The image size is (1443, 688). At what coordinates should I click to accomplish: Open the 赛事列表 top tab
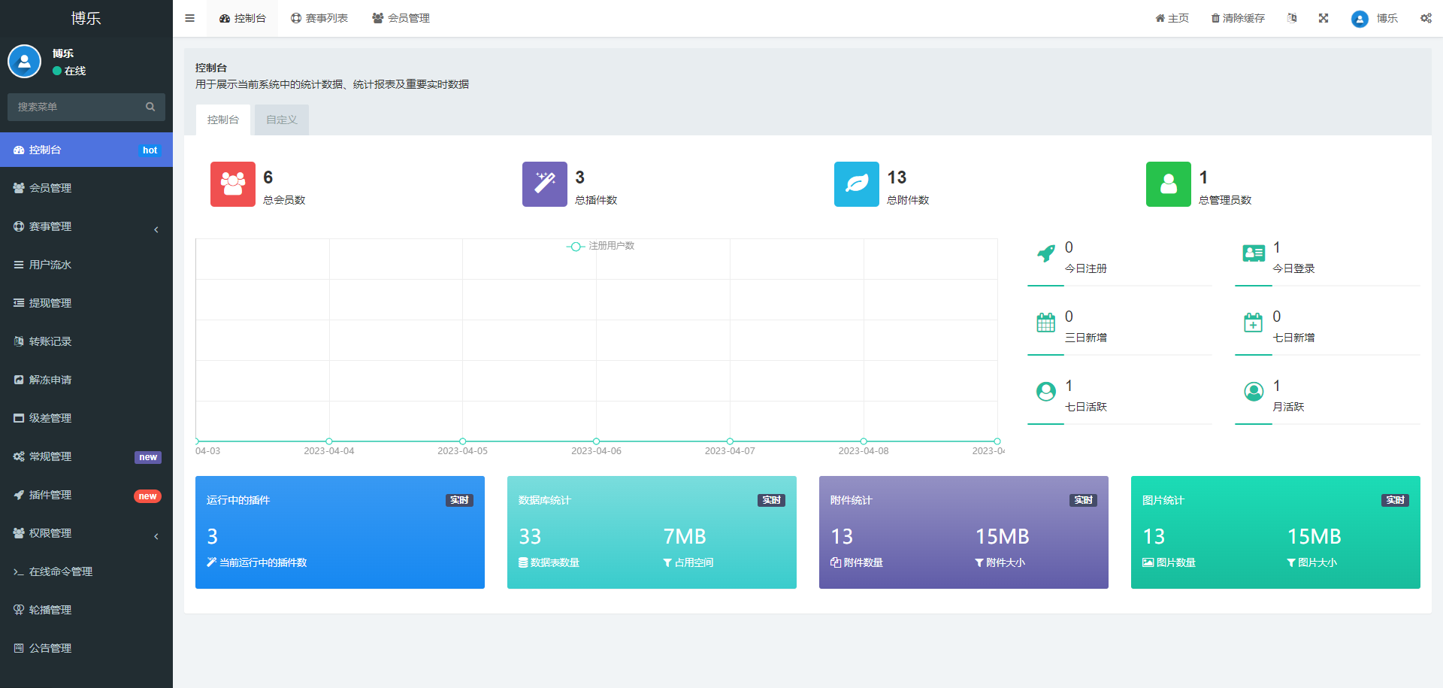[x=319, y=18]
